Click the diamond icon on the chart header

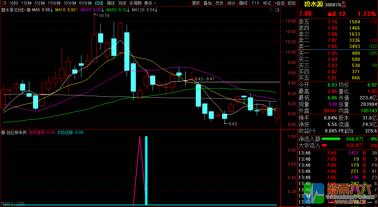[x=271, y=10]
